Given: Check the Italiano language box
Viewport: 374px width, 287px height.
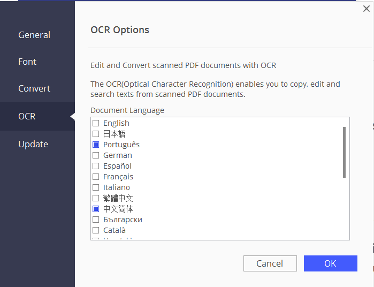Looking at the screenshot, I should click(x=96, y=187).
